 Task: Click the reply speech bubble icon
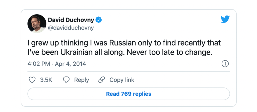66,80
